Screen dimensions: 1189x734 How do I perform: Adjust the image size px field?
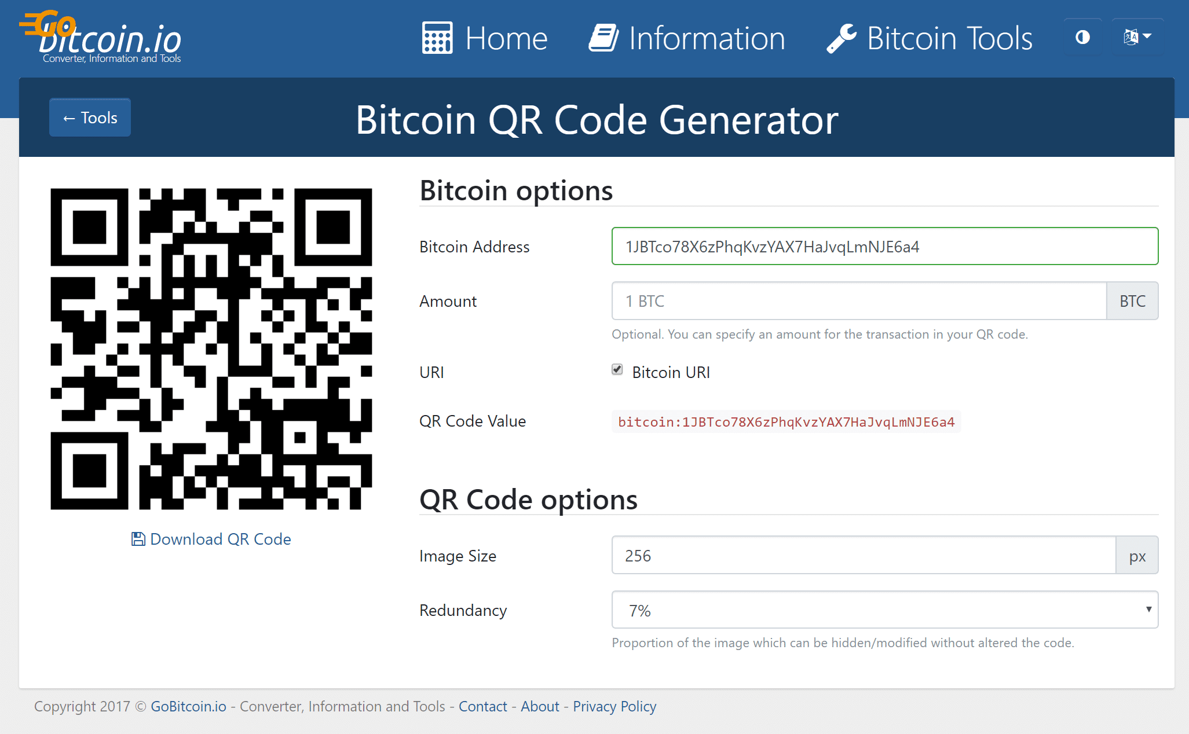pyautogui.click(x=859, y=555)
